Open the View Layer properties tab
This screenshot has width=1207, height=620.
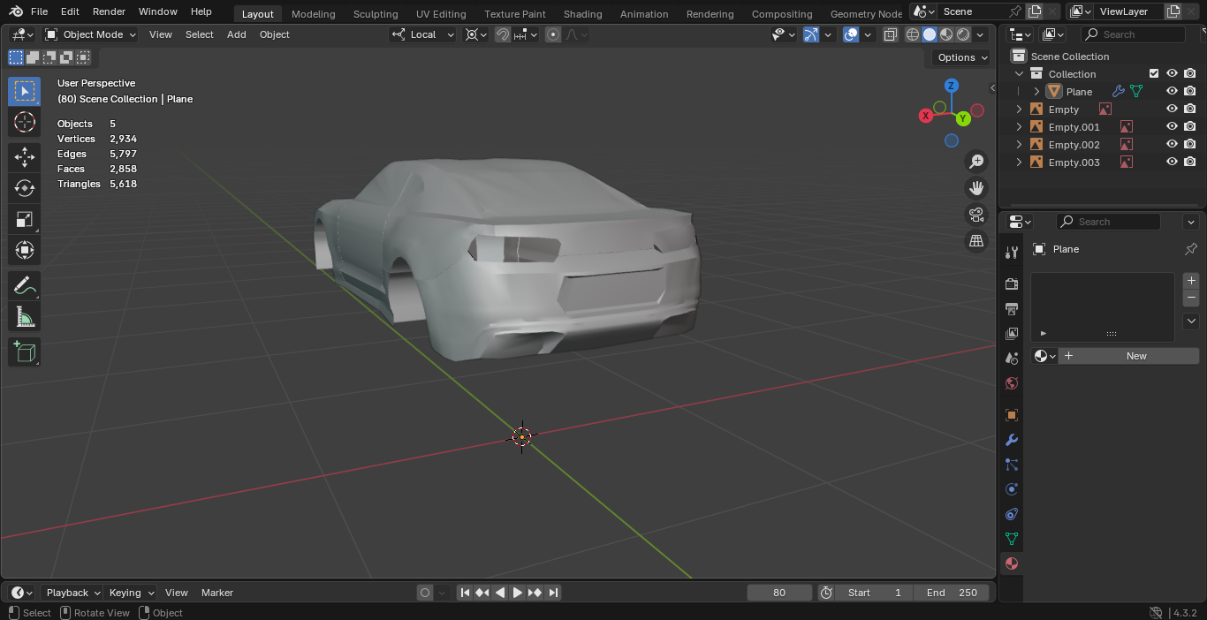(1012, 334)
